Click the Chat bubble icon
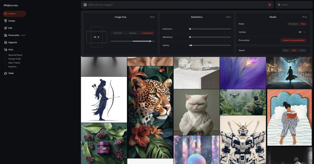 click(6, 50)
